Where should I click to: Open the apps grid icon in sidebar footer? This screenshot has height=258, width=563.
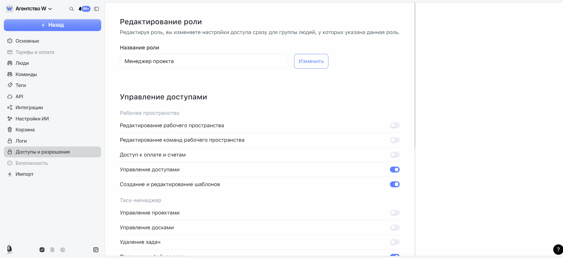96,250
